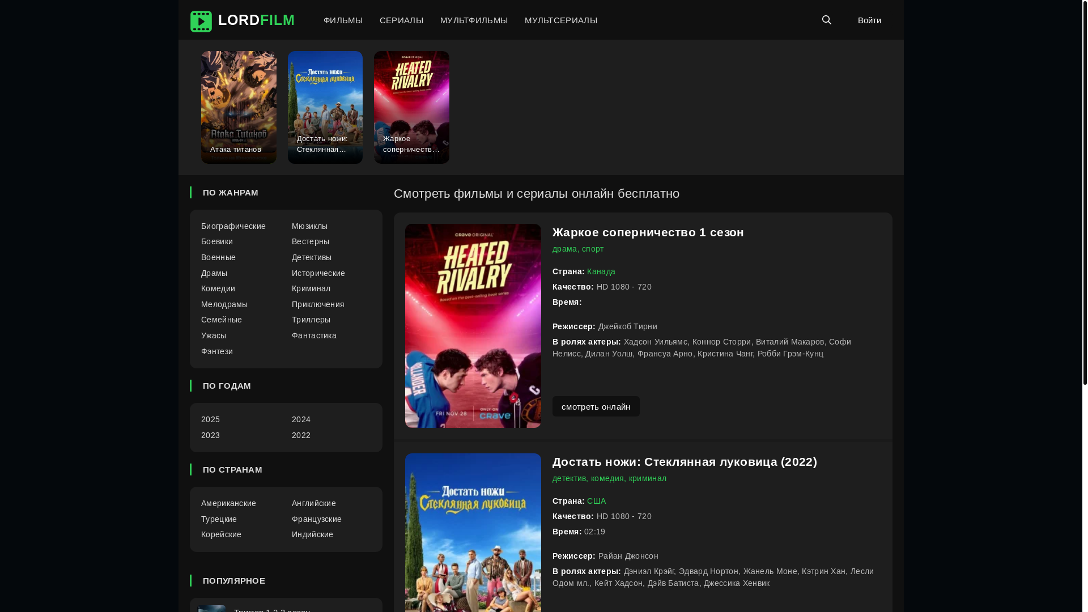Viewport: 1088px width, 612px height.
Task: Click the драма genre tag
Action: (x=564, y=249)
